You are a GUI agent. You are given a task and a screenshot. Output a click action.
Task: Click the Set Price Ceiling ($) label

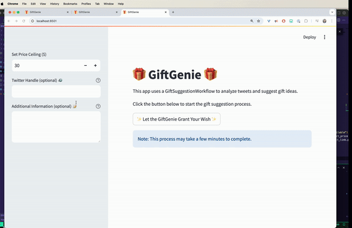tap(29, 55)
